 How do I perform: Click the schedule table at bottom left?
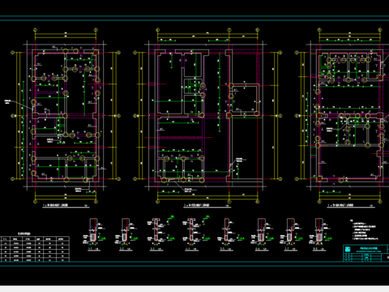[35, 249]
